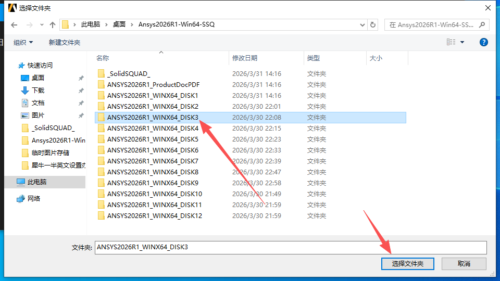This screenshot has height=281, width=500.
Task: Click the search magnifier icon
Action: 482,24
